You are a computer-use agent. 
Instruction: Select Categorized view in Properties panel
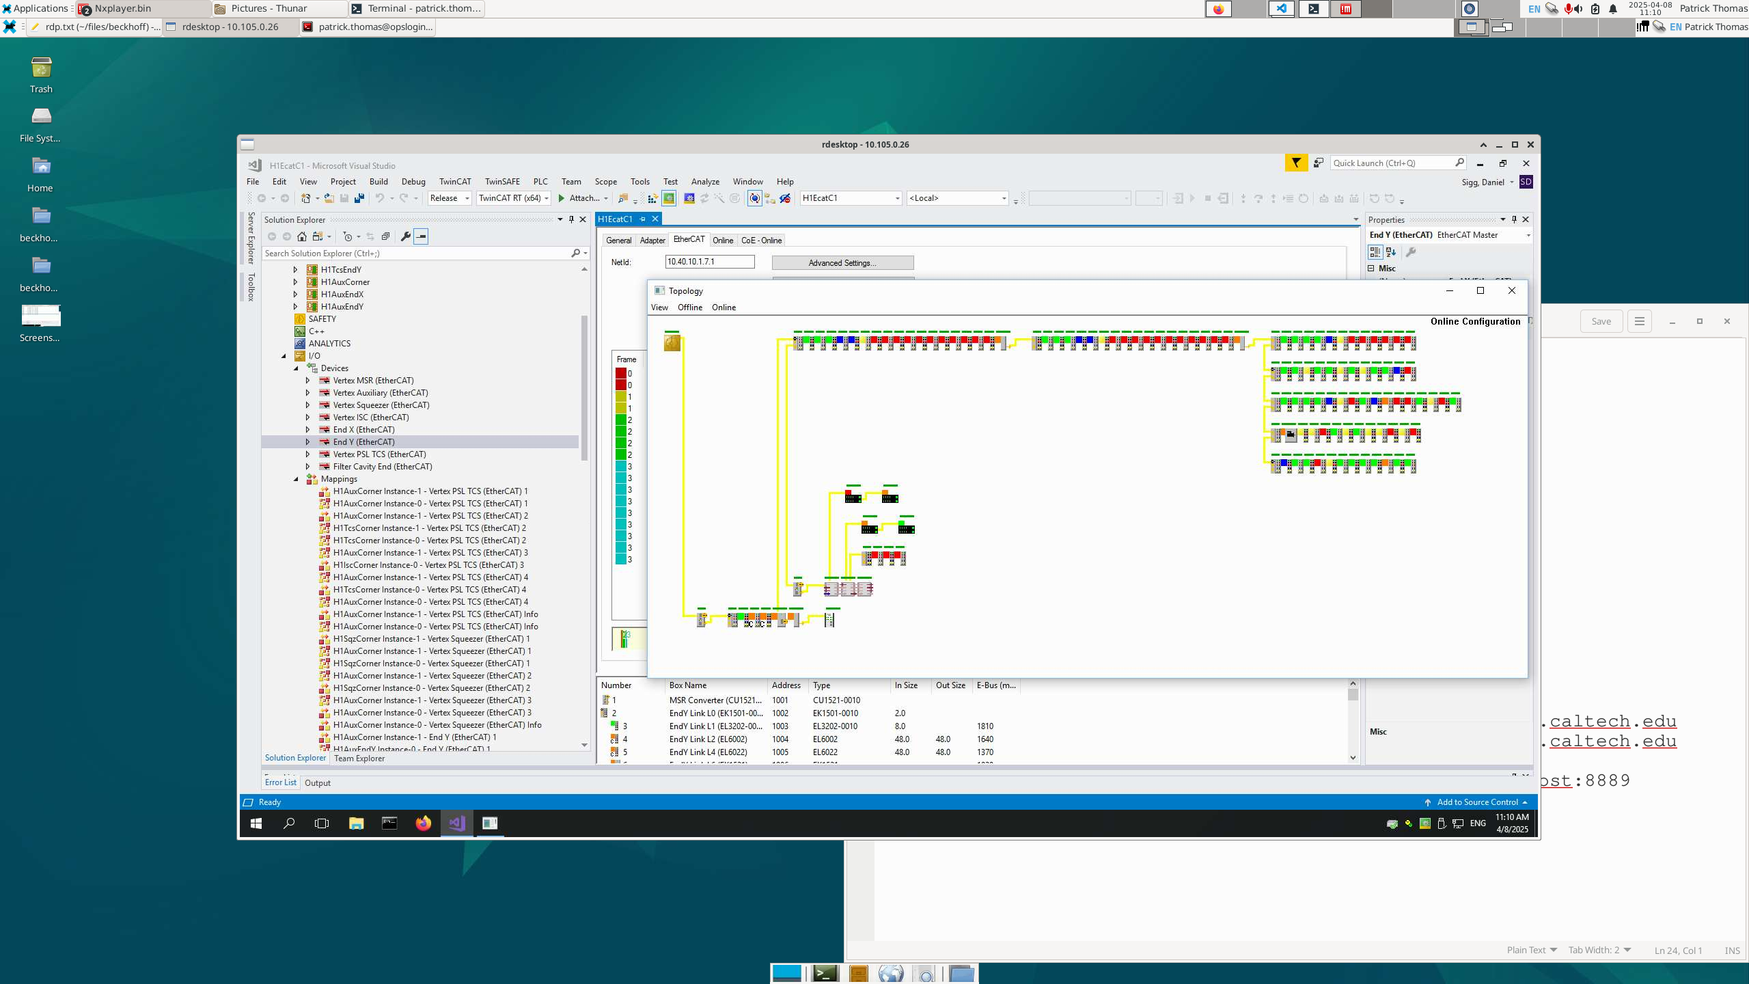(x=1375, y=252)
